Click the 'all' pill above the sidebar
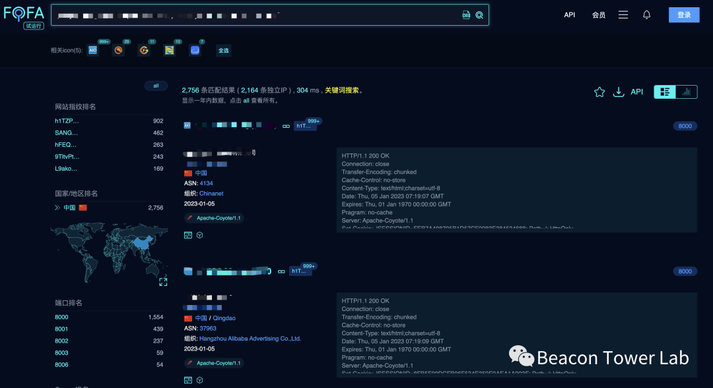 [156, 86]
